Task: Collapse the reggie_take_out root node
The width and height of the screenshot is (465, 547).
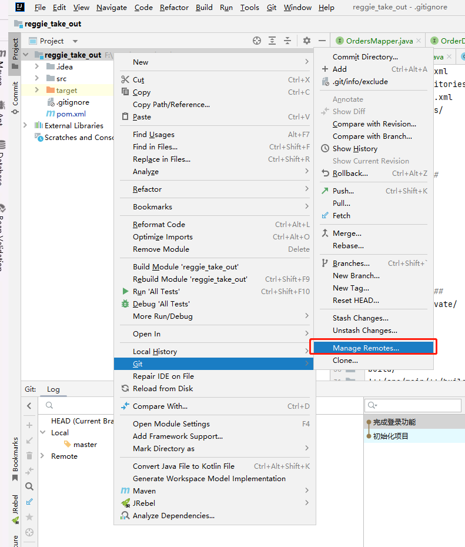Action: tap(25, 55)
